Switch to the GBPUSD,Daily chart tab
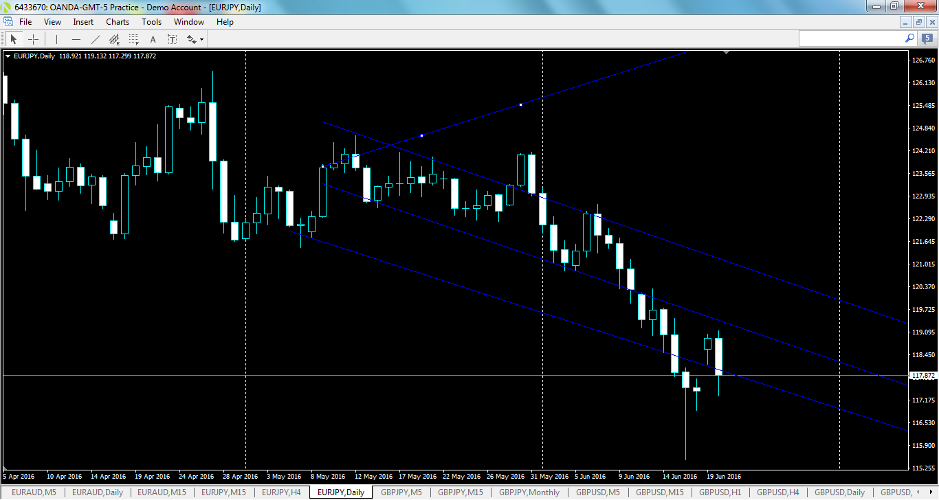Viewport: 939px width, 500px height. [x=839, y=492]
